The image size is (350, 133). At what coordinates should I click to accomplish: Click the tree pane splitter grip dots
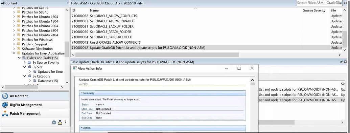[x=34, y=90]
